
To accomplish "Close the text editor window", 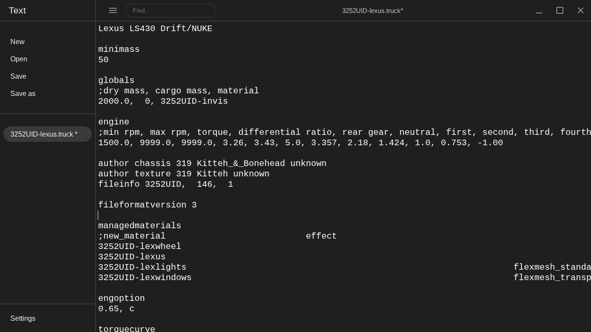I will point(581,10).
